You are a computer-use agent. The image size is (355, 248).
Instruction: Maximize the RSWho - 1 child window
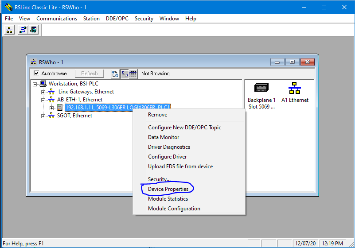pyautogui.click(x=292, y=62)
